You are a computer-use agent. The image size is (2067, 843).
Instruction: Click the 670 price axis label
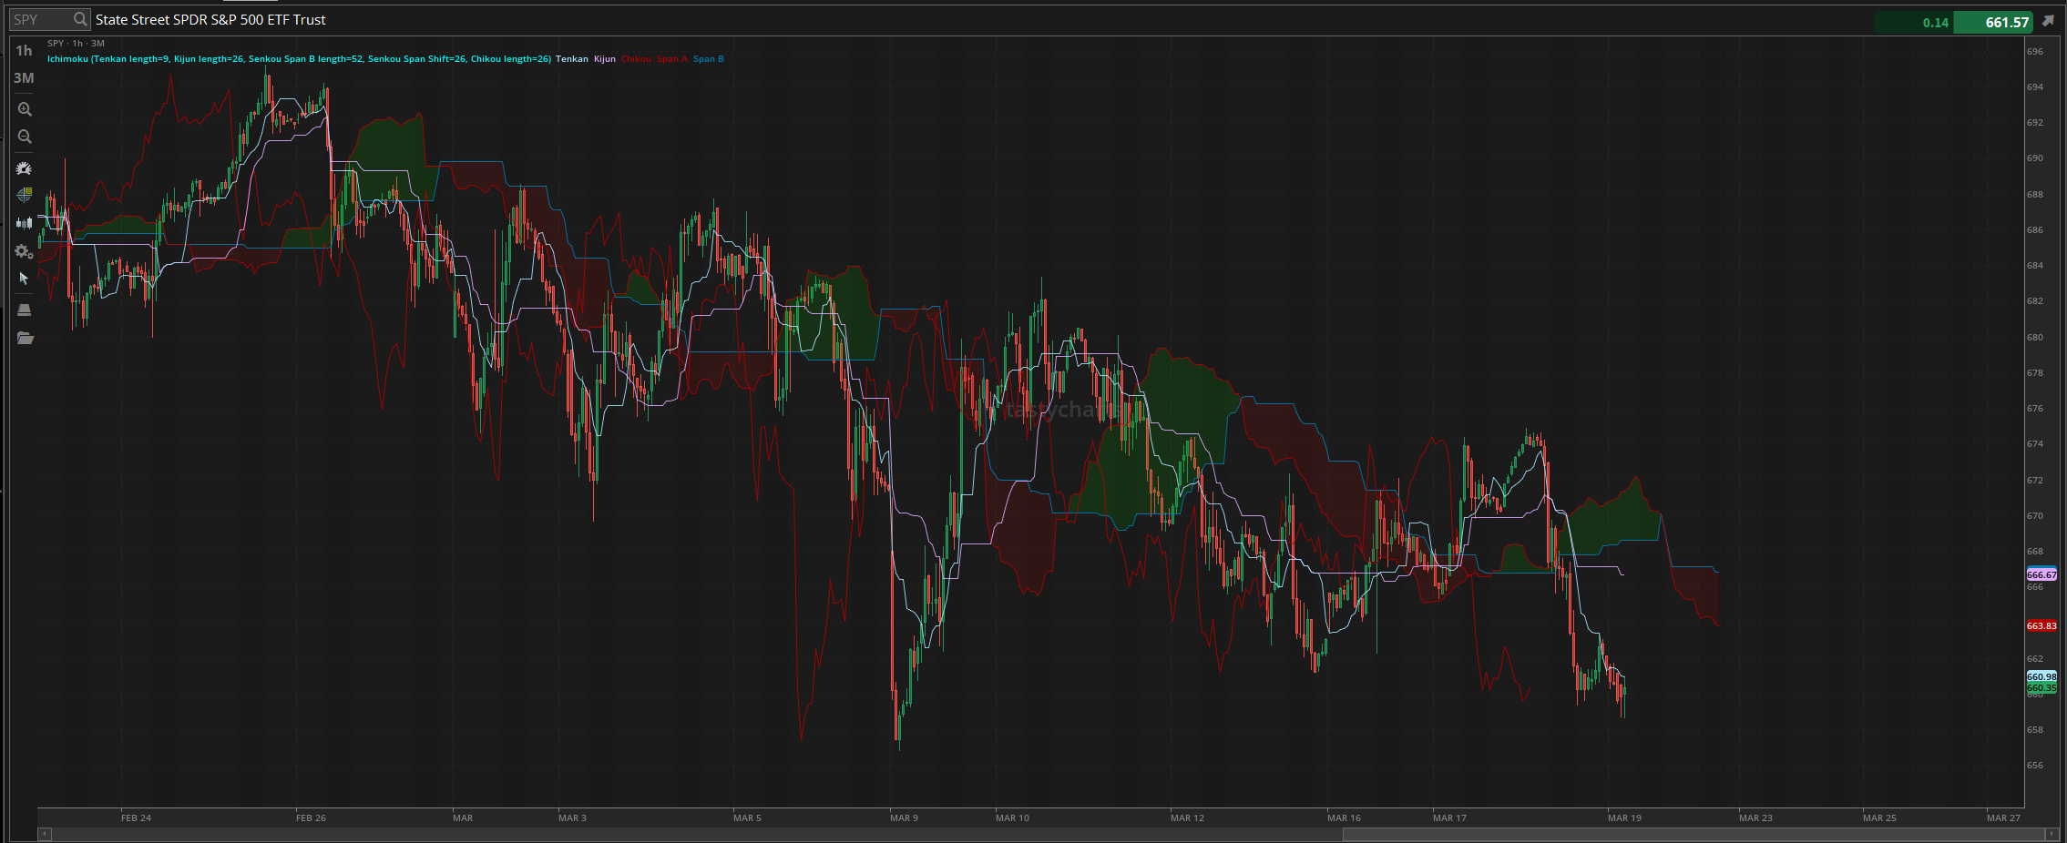pyautogui.click(x=2035, y=516)
